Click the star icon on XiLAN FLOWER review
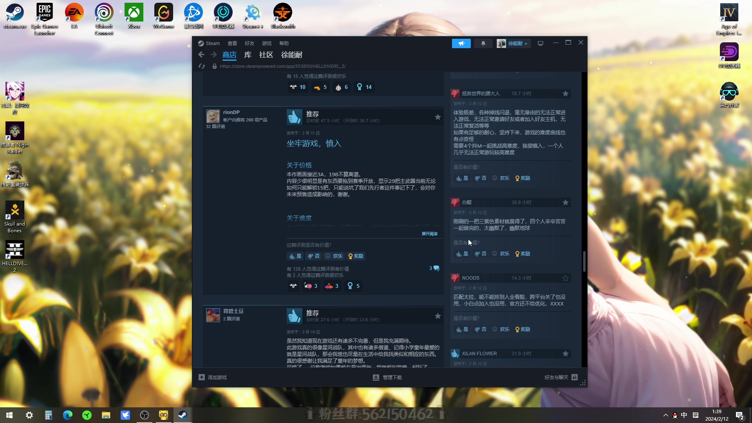 pyautogui.click(x=566, y=354)
